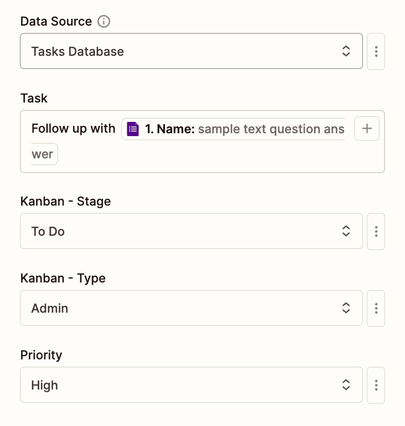Screen dimensions: 405x426
Task: Open the three-dot menu for Priority
Action: click(x=376, y=385)
